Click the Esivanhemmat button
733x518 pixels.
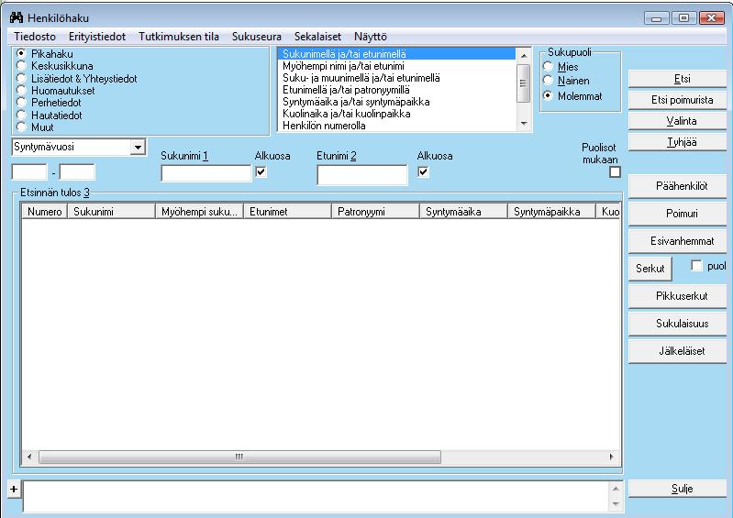[677, 241]
